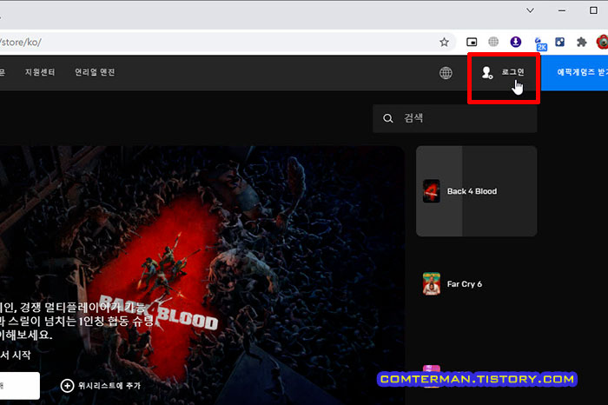608x405 pixels.
Task: Click the 에픽게임즈 받기 download button
Action: coord(575,72)
